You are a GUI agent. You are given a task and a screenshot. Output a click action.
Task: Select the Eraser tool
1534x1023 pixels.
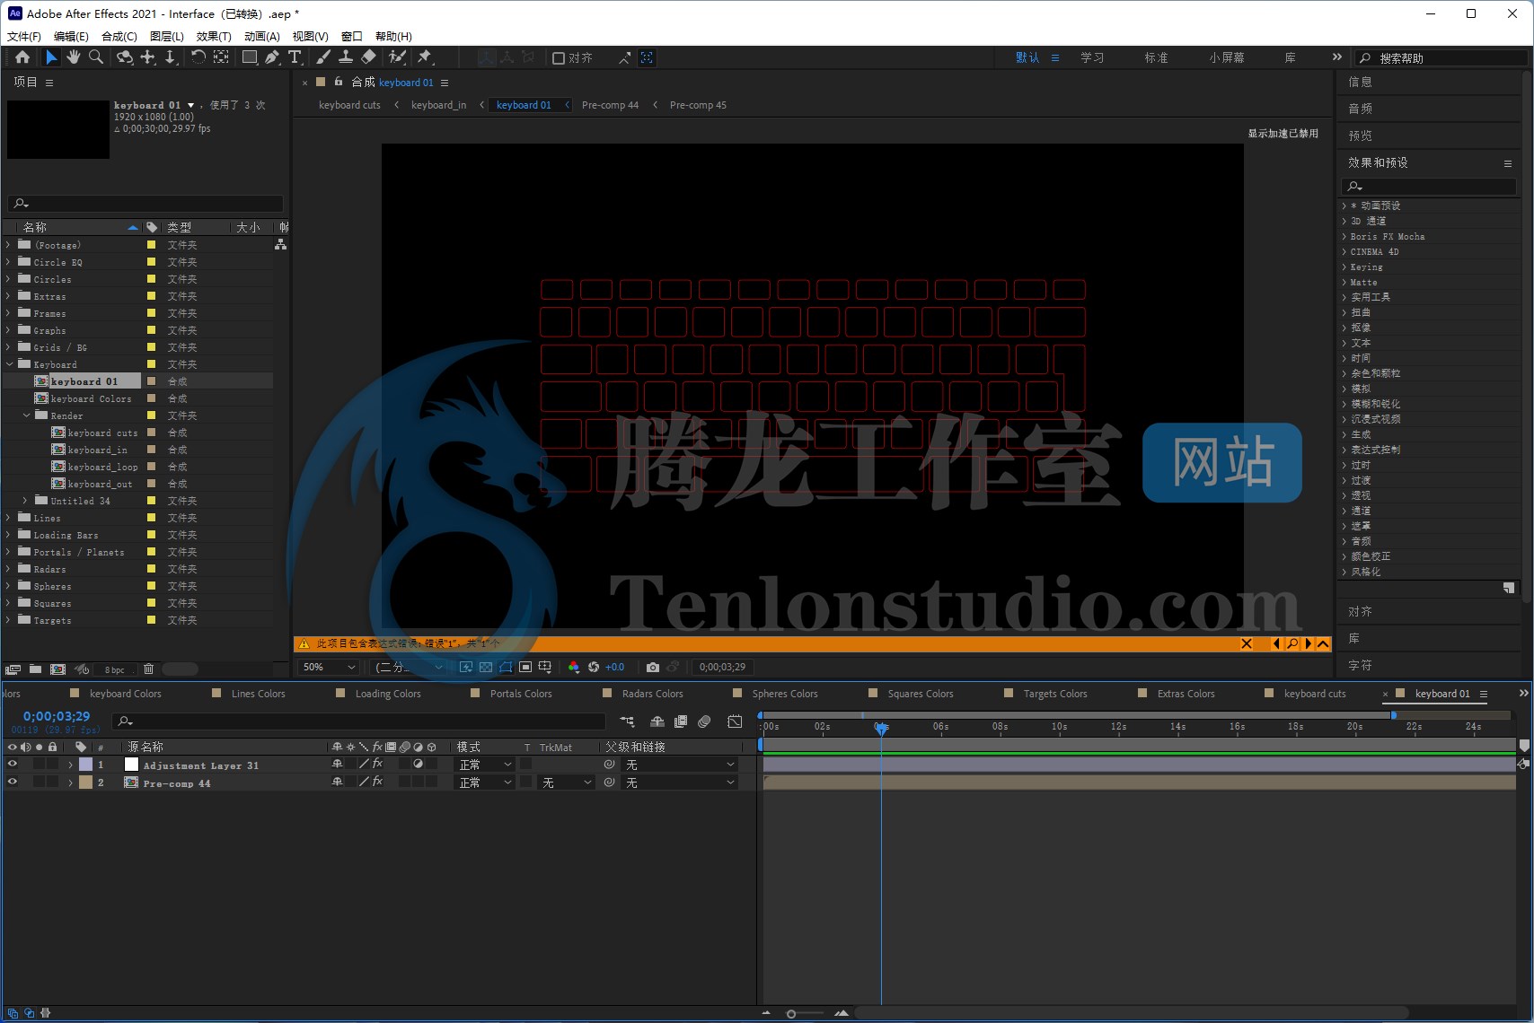(x=368, y=57)
